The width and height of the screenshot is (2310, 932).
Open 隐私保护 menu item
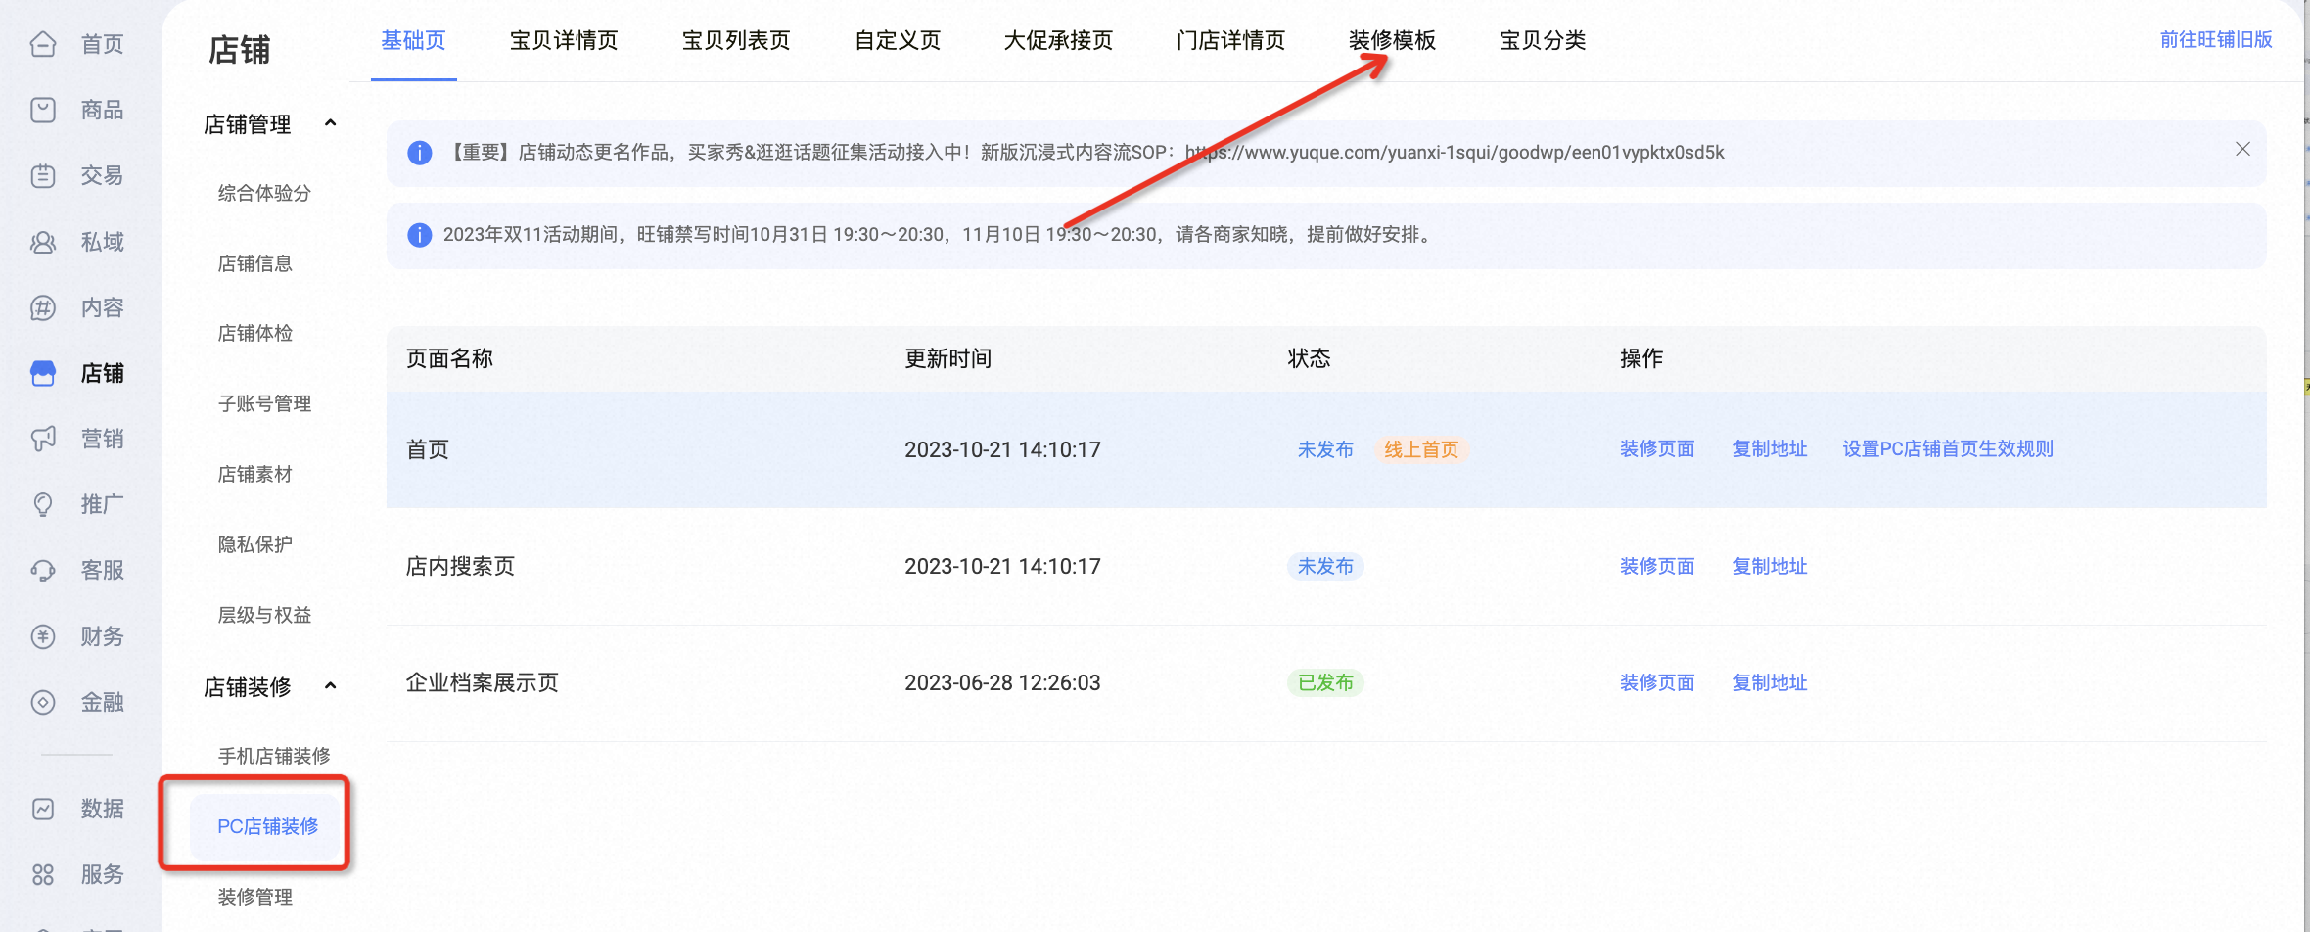click(x=254, y=544)
